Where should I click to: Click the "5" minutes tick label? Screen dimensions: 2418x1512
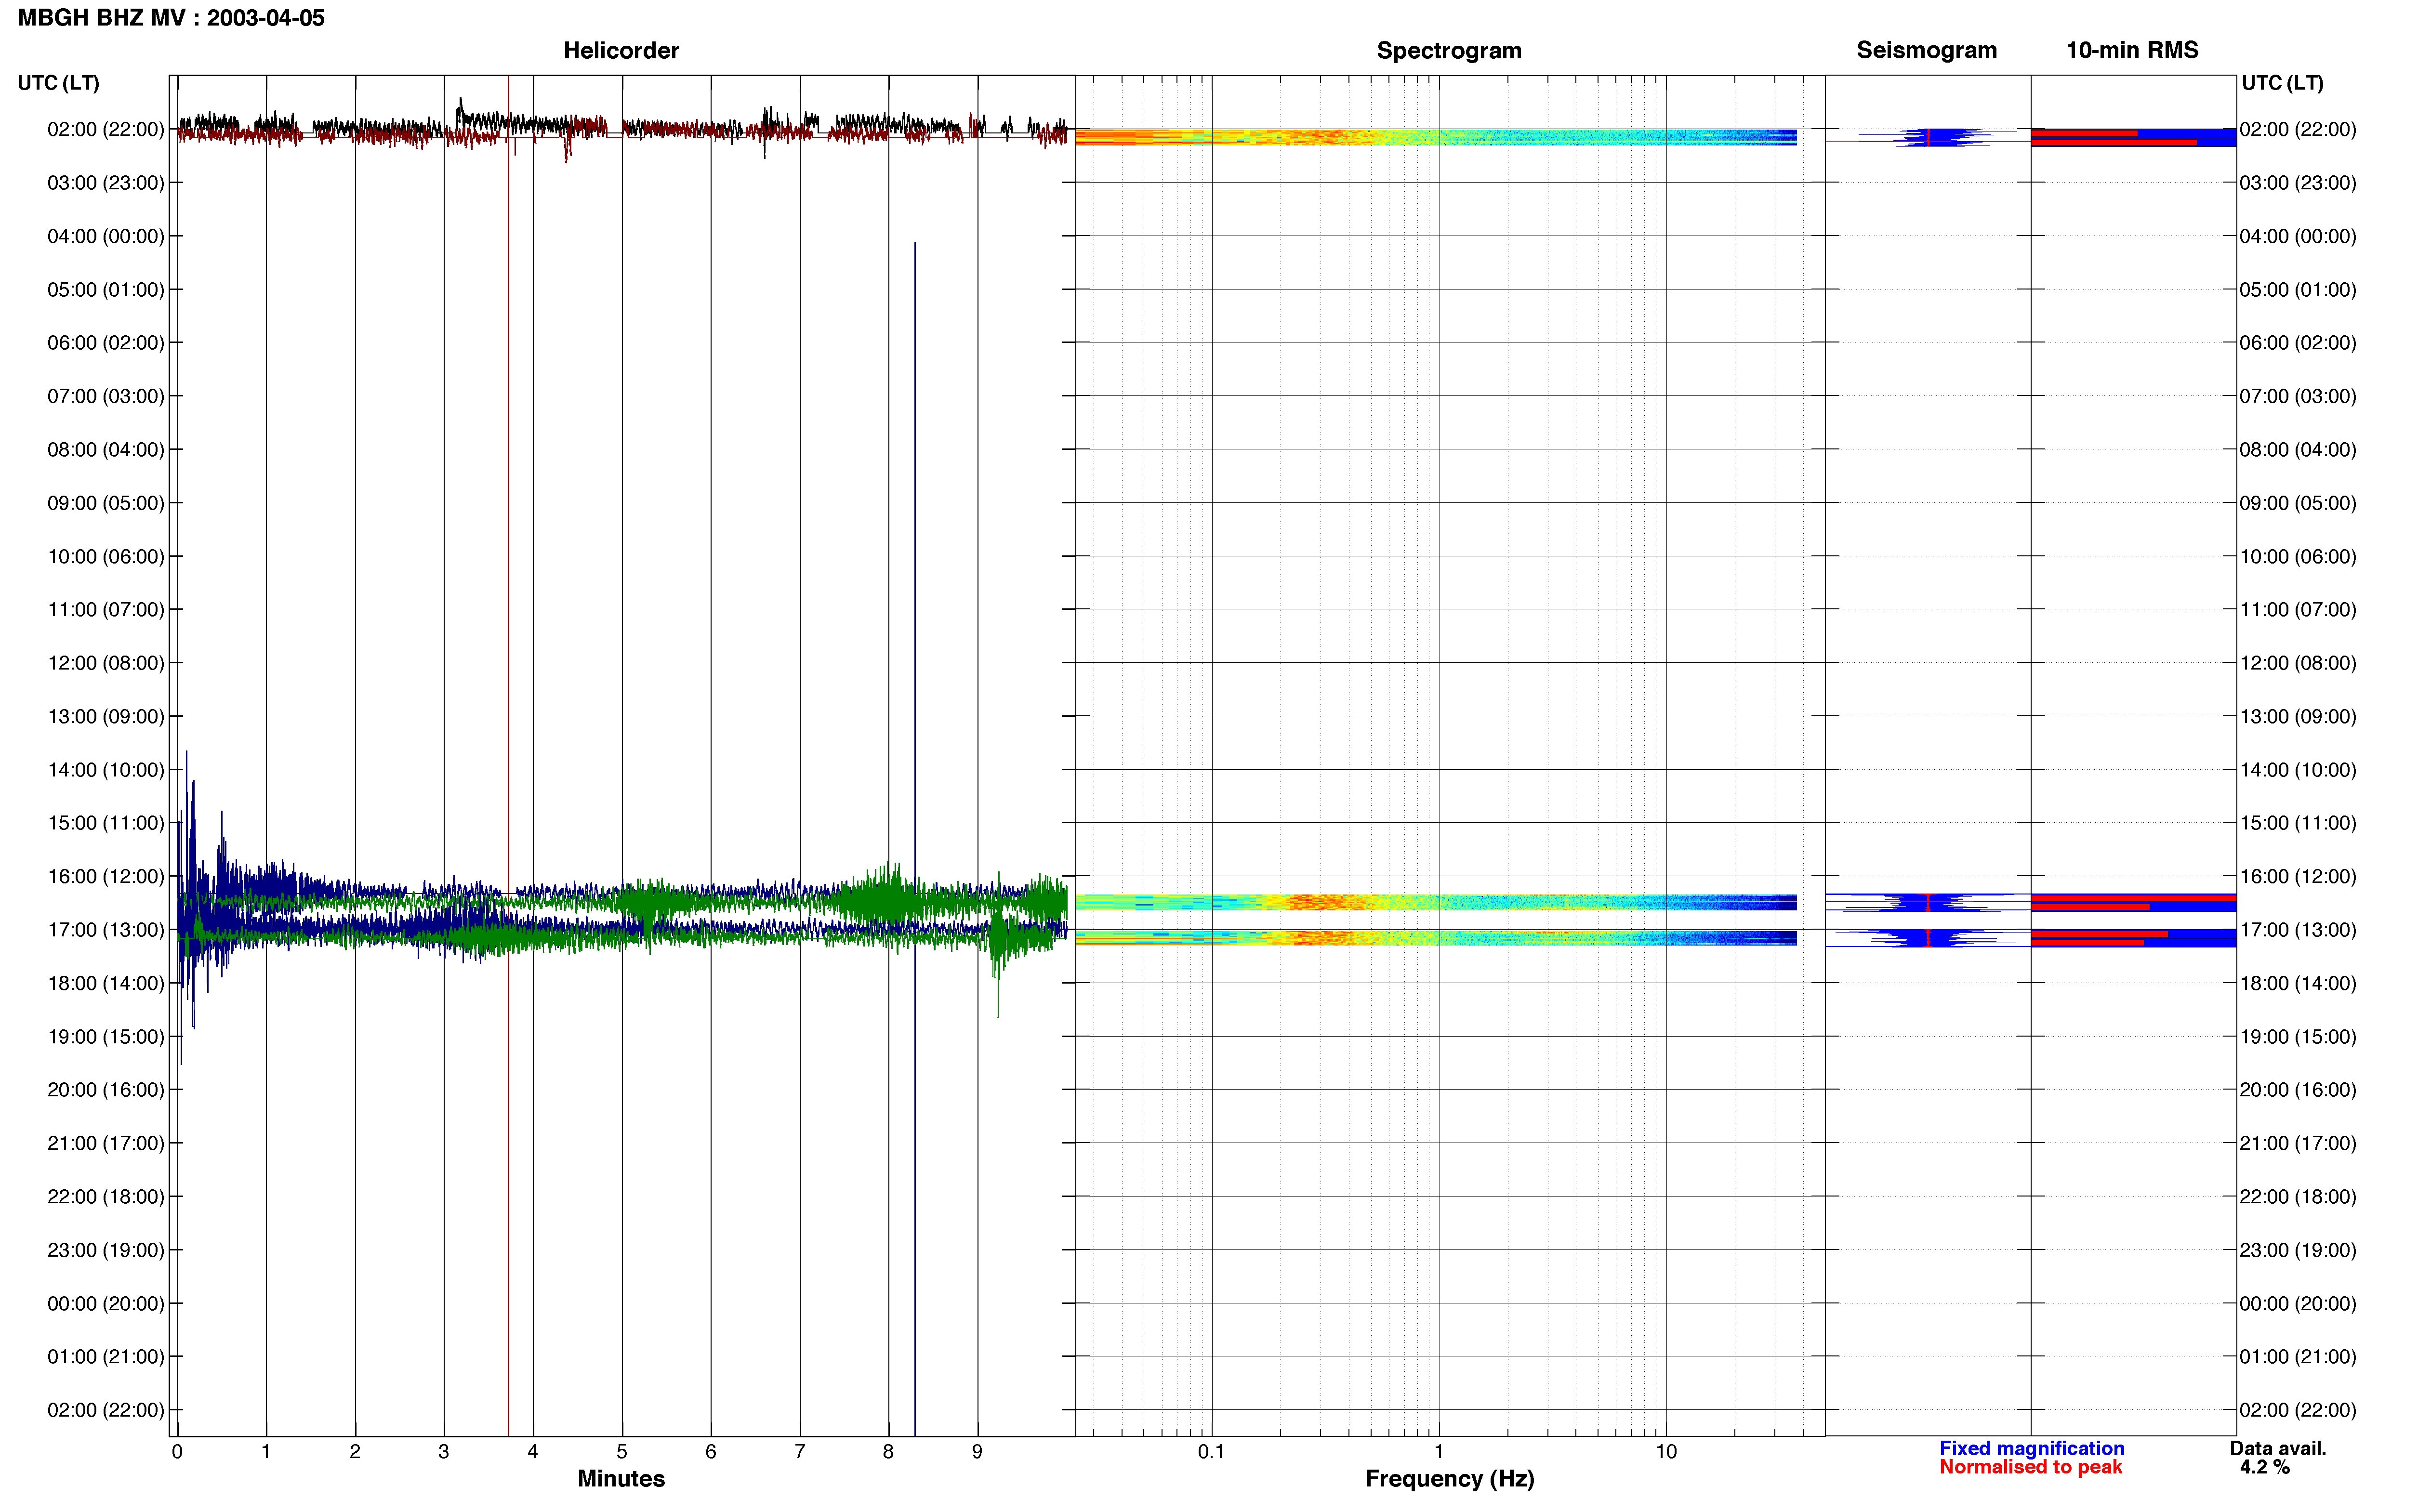(622, 1451)
